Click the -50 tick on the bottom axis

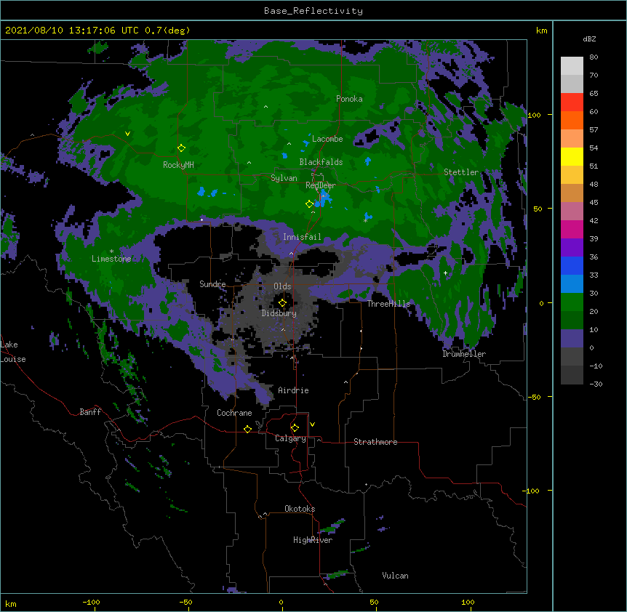tap(185, 602)
